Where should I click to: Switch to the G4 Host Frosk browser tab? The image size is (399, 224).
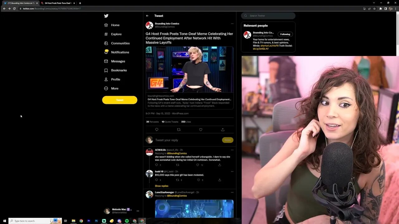click(58, 3)
